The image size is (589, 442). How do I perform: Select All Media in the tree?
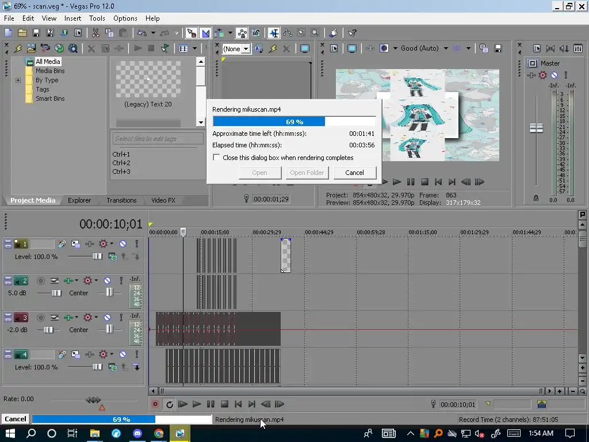pyautogui.click(x=48, y=62)
